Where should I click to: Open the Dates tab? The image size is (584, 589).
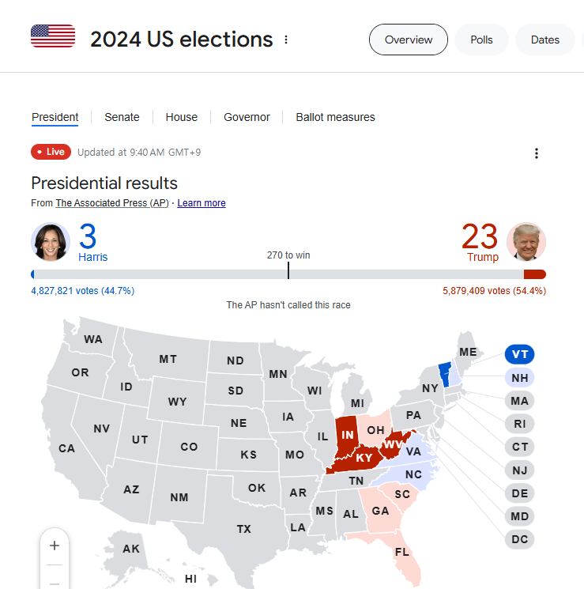pos(544,40)
